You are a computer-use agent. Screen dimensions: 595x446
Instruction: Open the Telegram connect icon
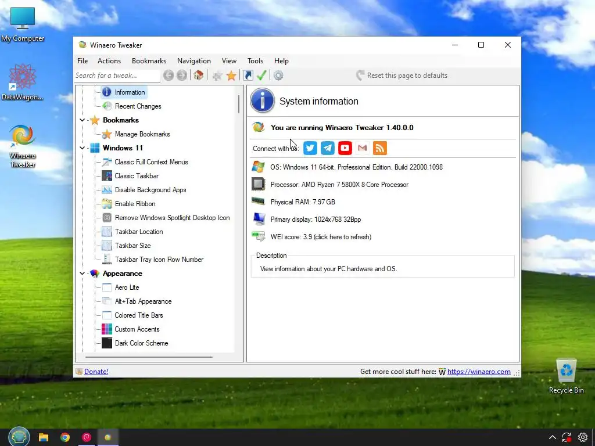[x=328, y=148]
